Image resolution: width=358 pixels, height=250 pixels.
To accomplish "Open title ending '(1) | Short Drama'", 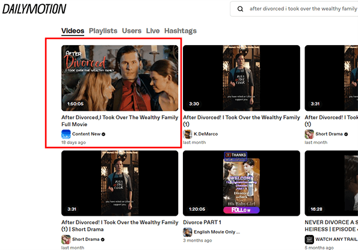I will (x=120, y=226).
